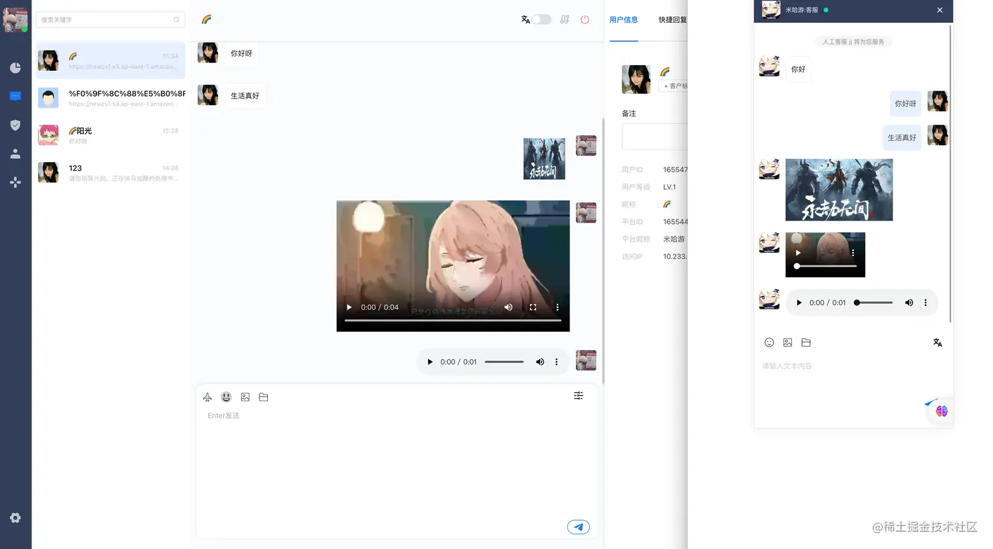The width and height of the screenshot is (993, 549).
Task: Mute the video in the agent chat
Action: point(508,307)
